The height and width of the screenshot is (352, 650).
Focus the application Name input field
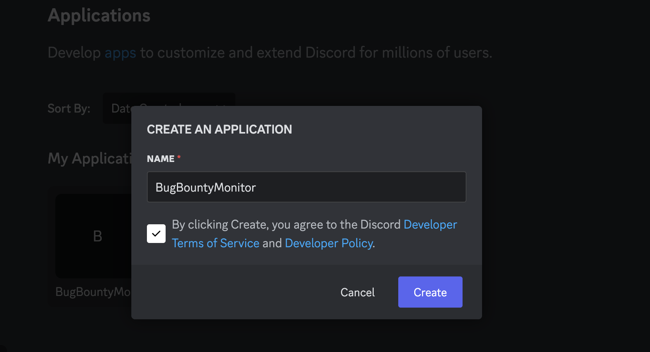(x=307, y=187)
